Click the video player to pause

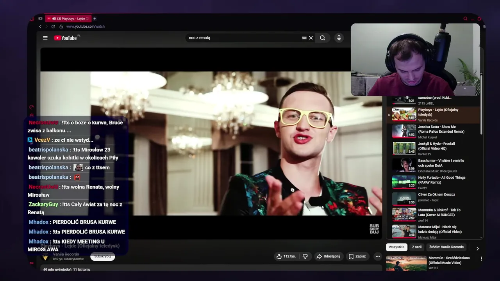(x=211, y=143)
